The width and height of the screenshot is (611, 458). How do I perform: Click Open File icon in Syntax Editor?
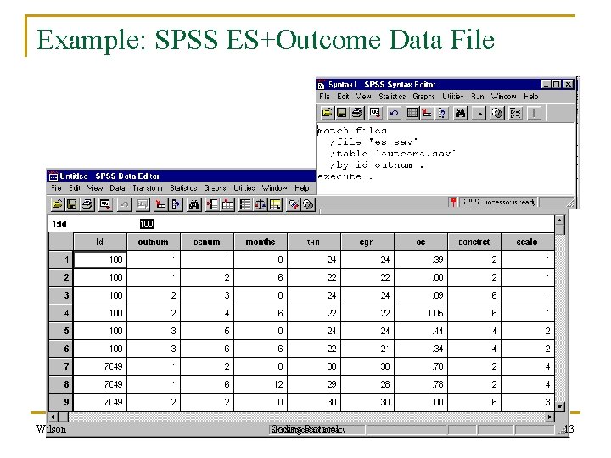(x=327, y=113)
